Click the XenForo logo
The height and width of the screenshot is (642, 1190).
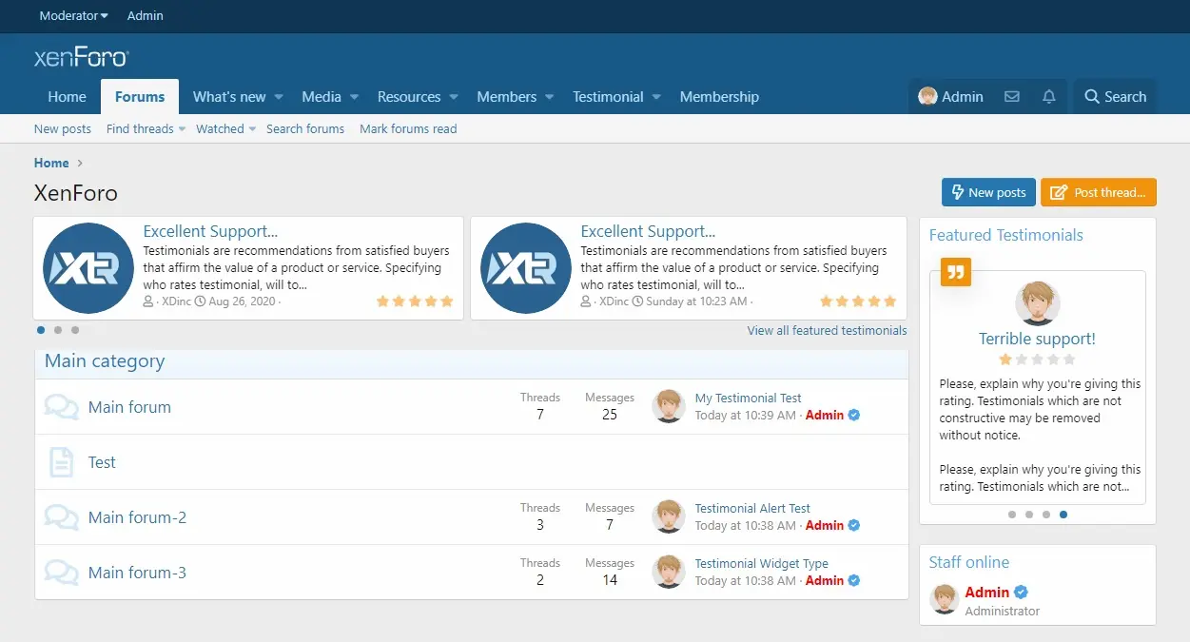pos(81,57)
